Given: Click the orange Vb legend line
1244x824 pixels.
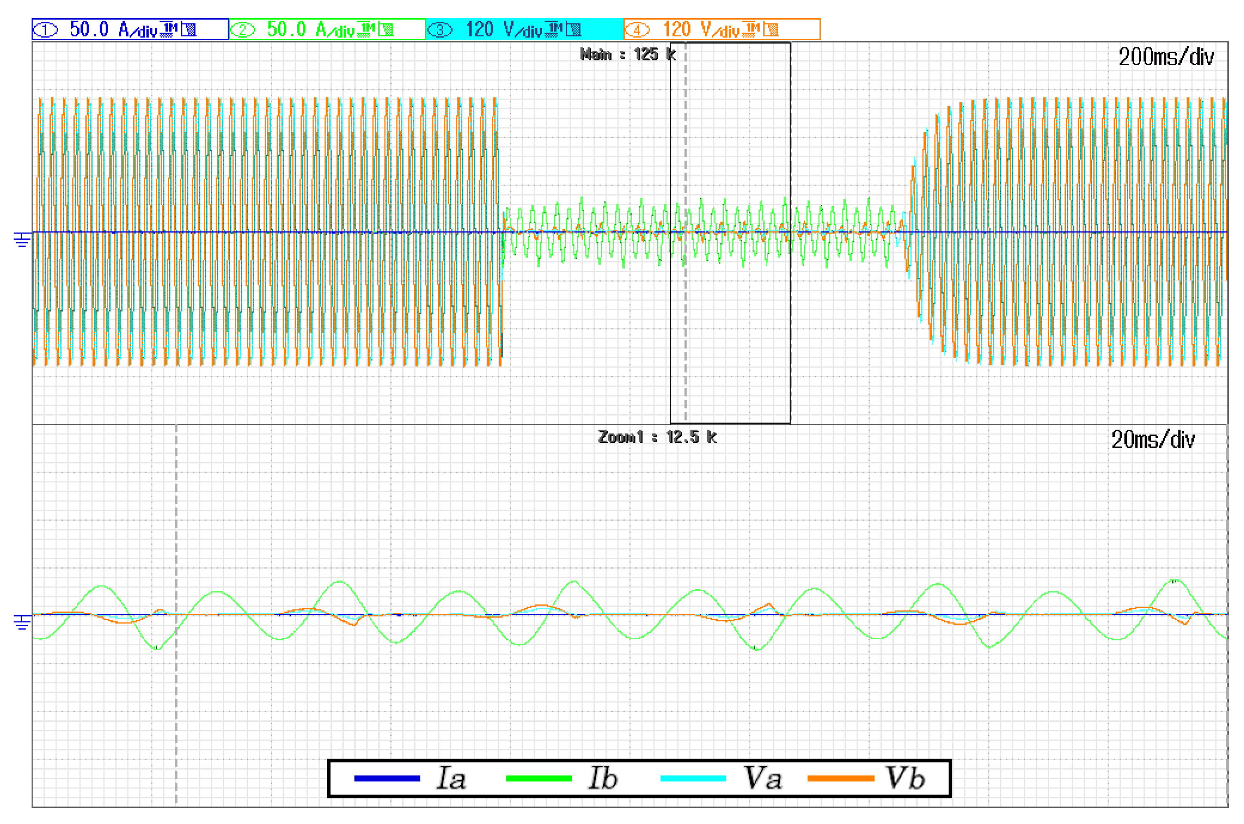Looking at the screenshot, I should click(x=840, y=778).
